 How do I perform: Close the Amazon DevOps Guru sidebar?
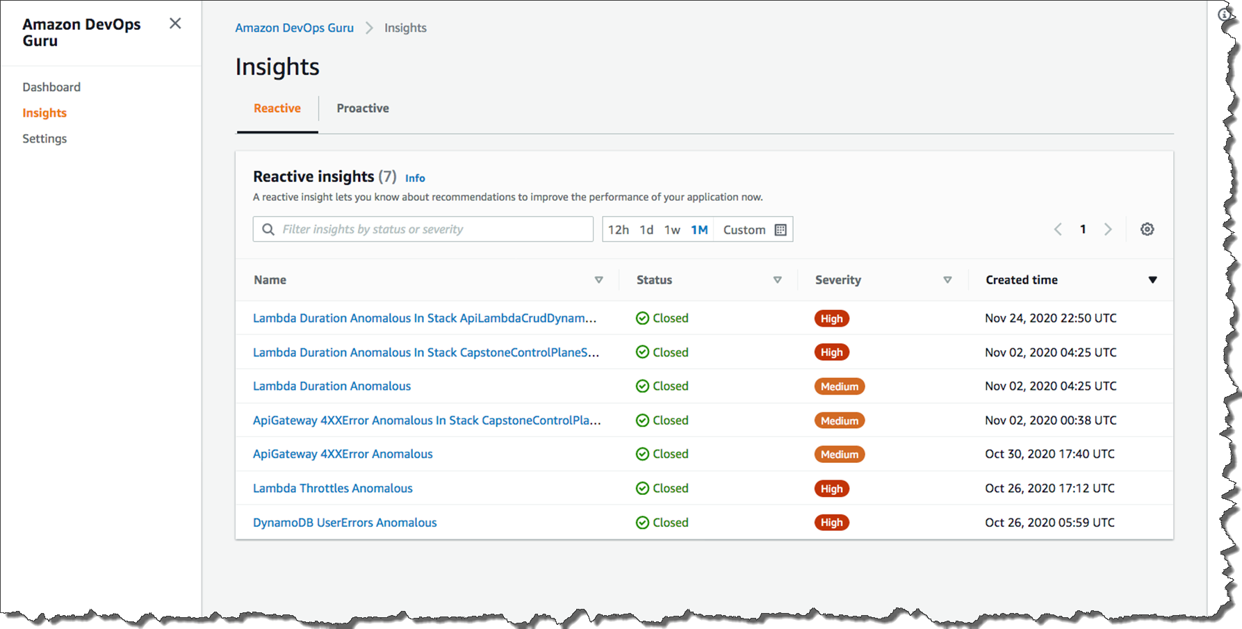tap(175, 24)
